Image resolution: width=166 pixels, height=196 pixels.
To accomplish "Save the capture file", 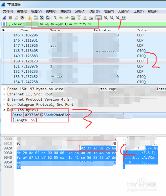I will coord(36,18).
